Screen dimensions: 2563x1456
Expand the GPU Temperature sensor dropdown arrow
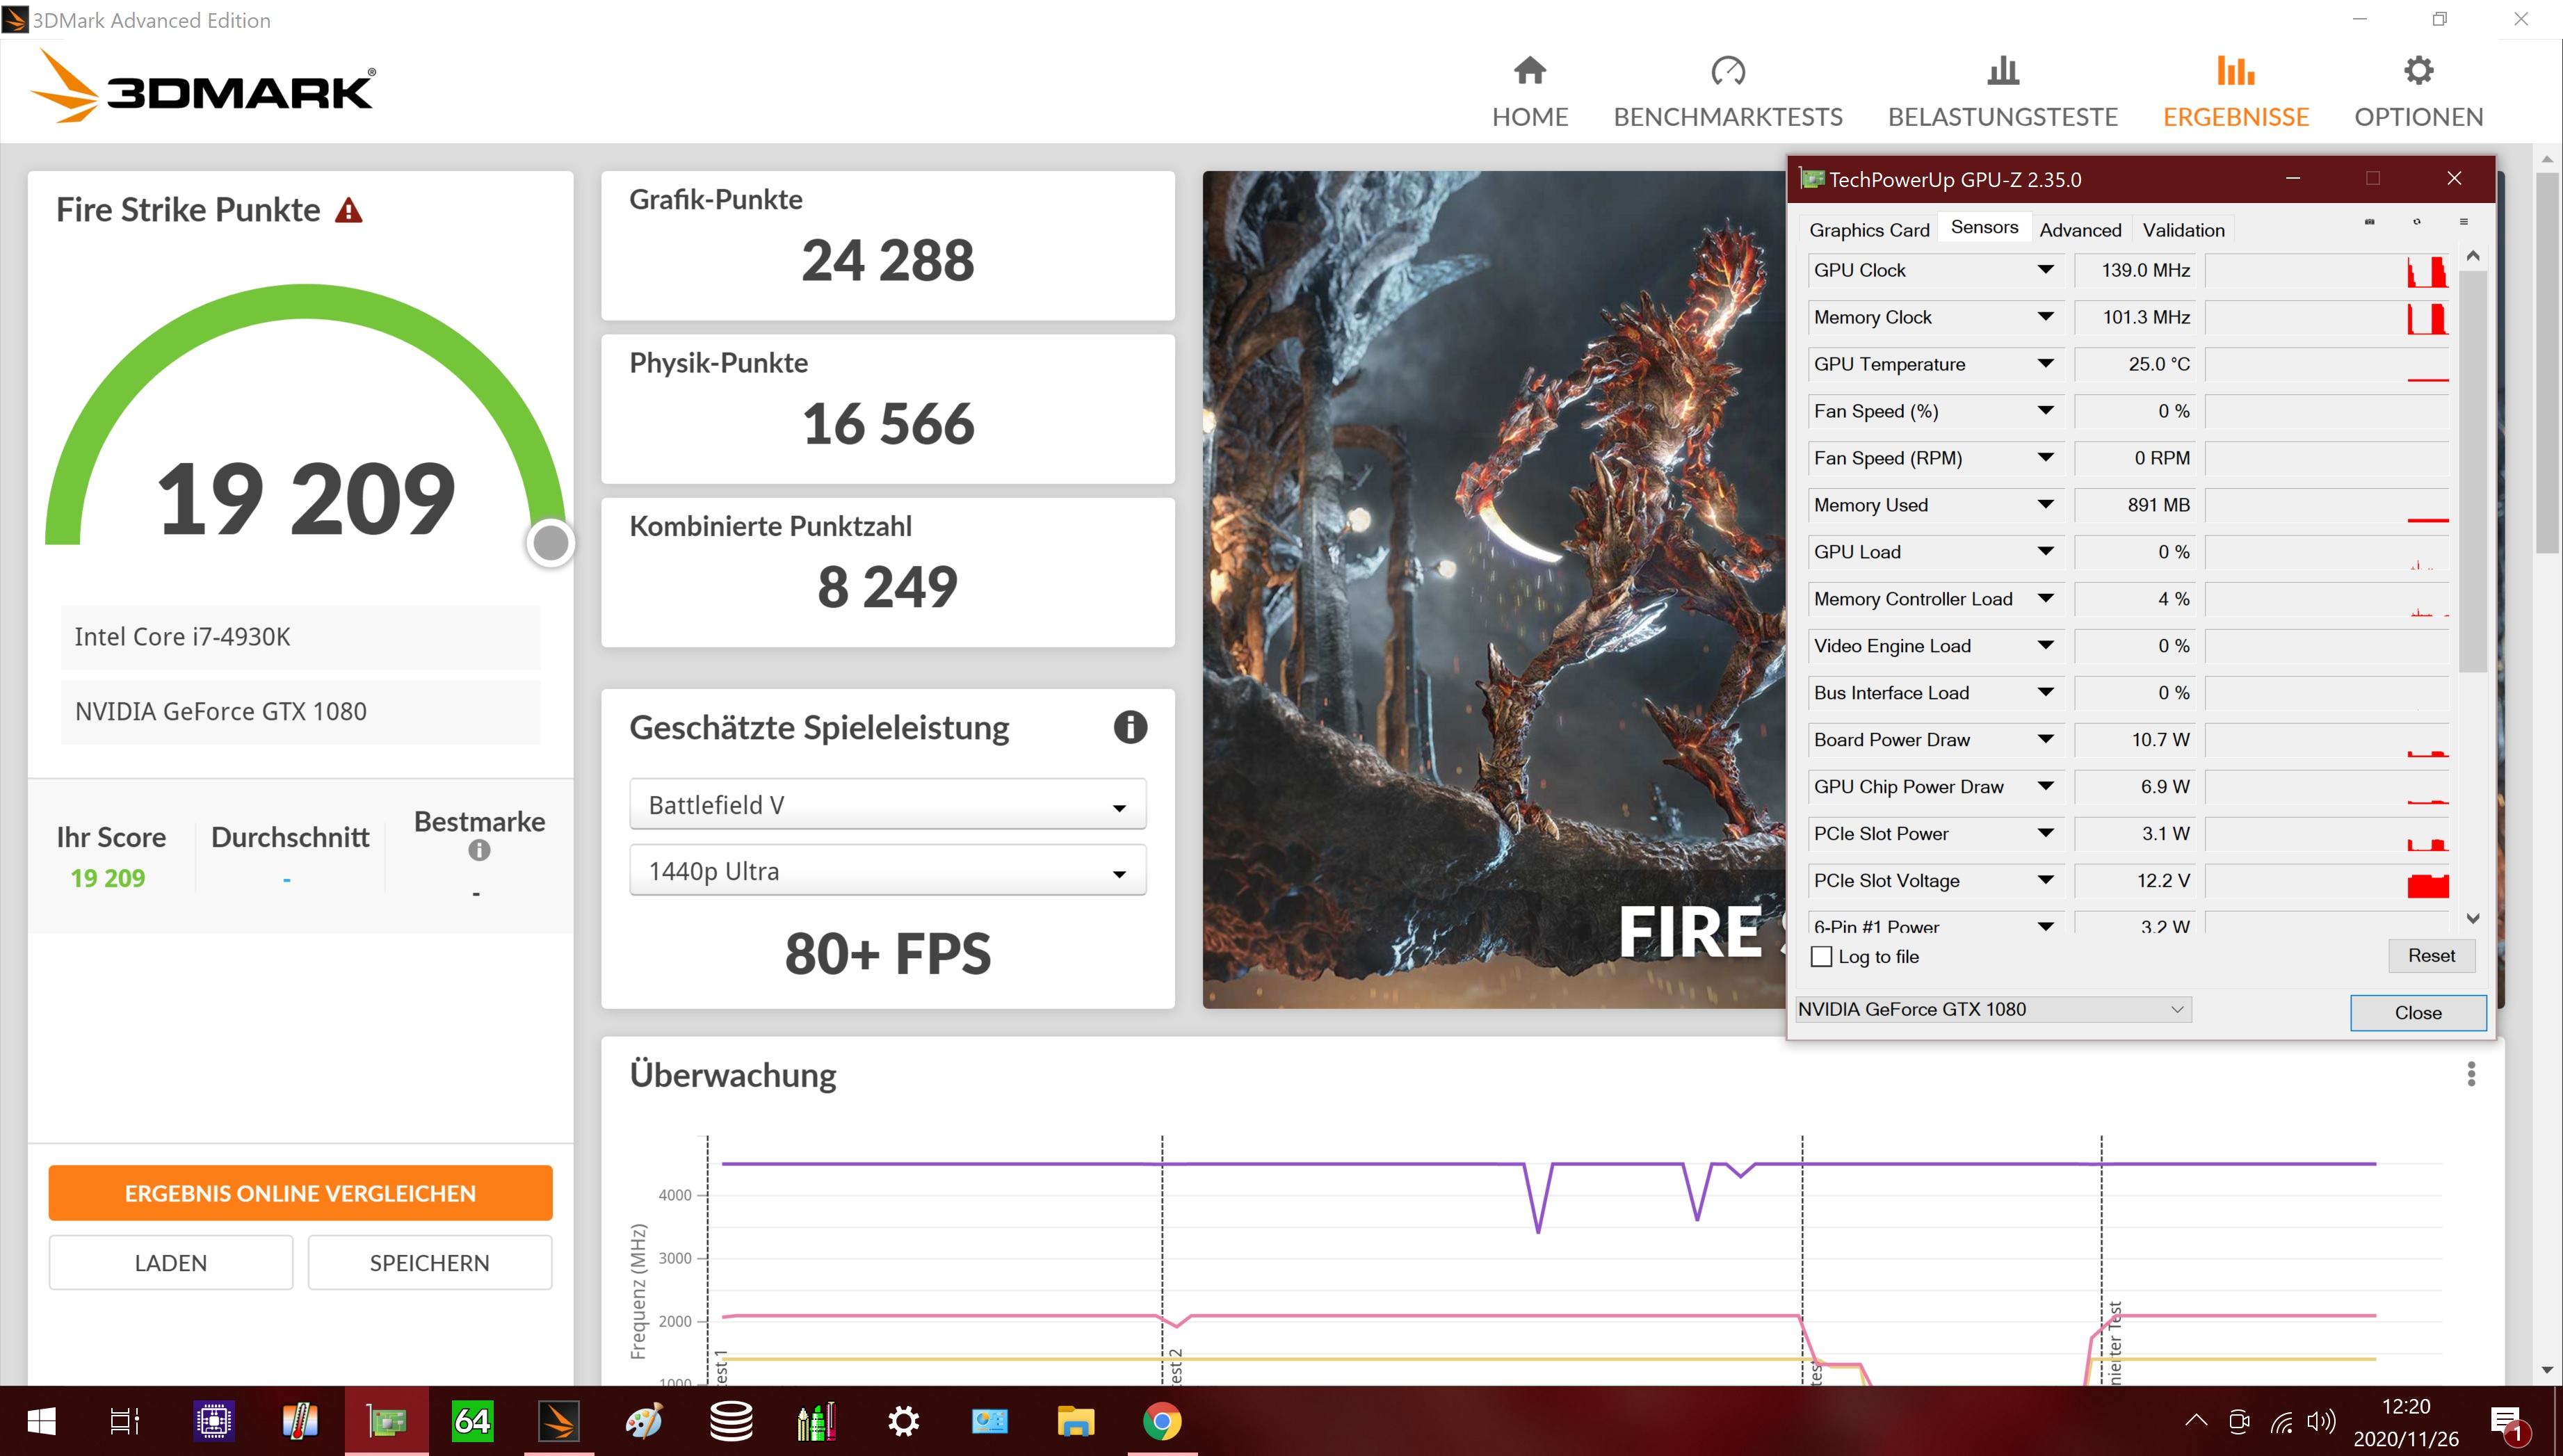click(x=2045, y=364)
